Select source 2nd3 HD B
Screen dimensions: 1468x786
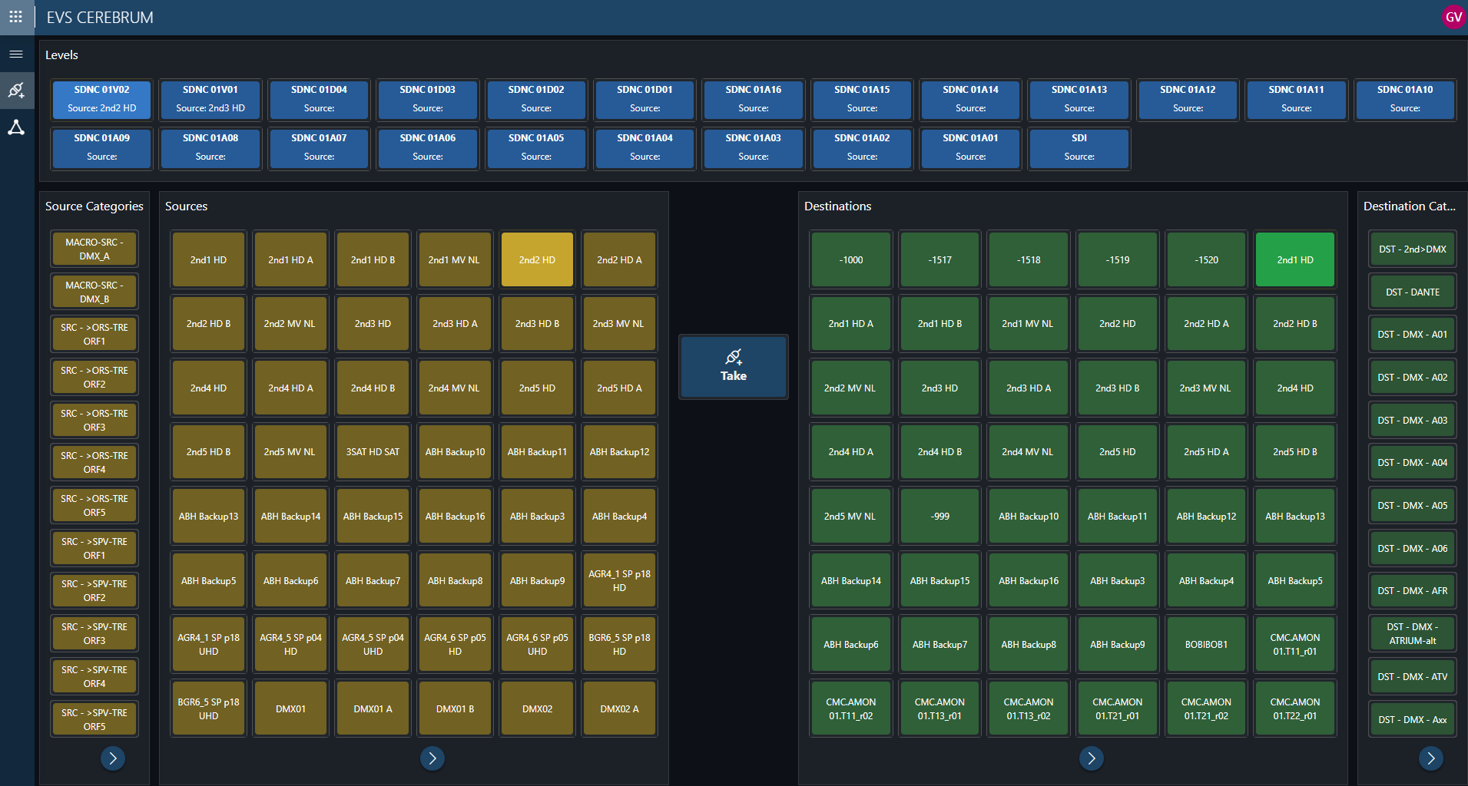[537, 323]
